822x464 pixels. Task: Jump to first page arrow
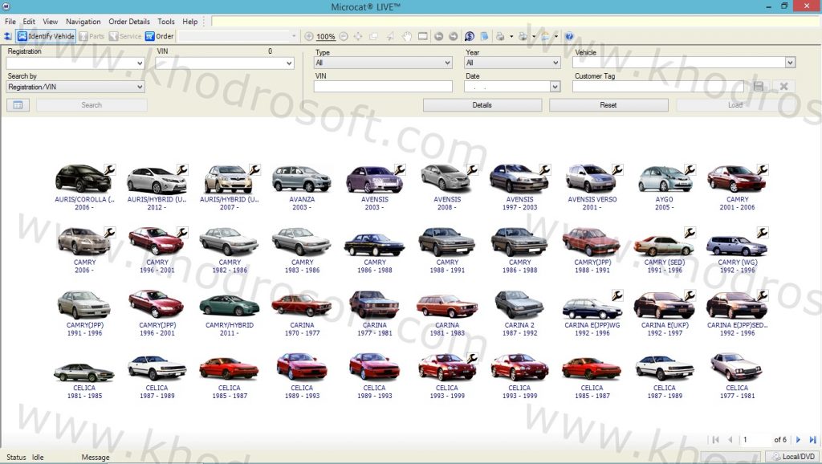pyautogui.click(x=715, y=439)
